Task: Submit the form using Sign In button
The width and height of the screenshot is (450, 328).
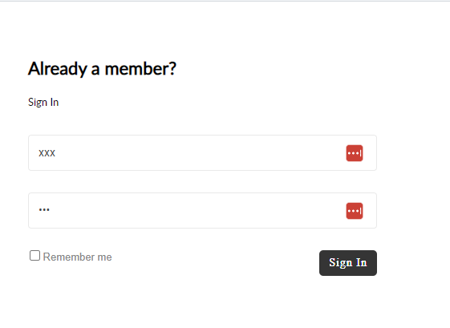Action: pyautogui.click(x=348, y=263)
